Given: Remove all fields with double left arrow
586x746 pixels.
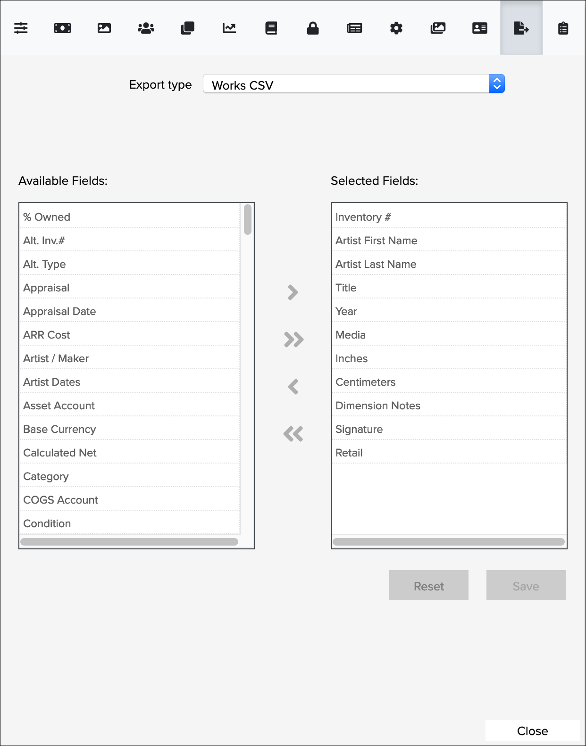Looking at the screenshot, I should [x=293, y=434].
